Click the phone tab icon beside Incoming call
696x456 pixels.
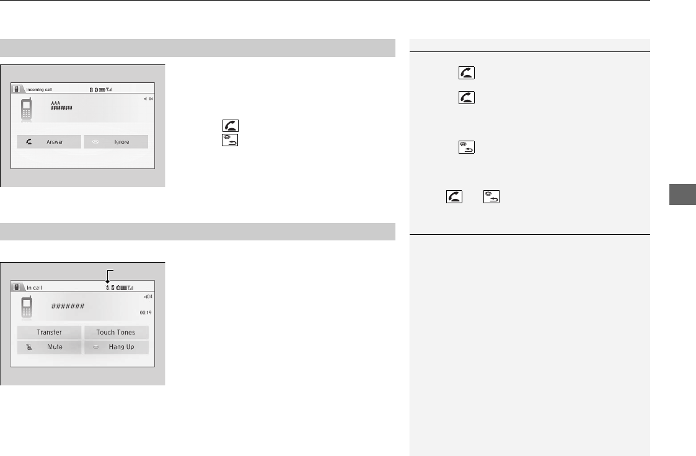16,89
